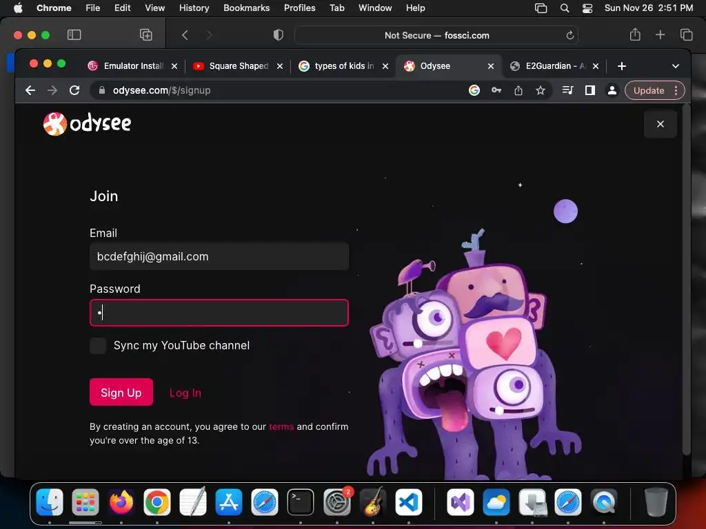Screen dimensions: 706x529
Task: Click the Sign Up button
Action: [x=121, y=392]
